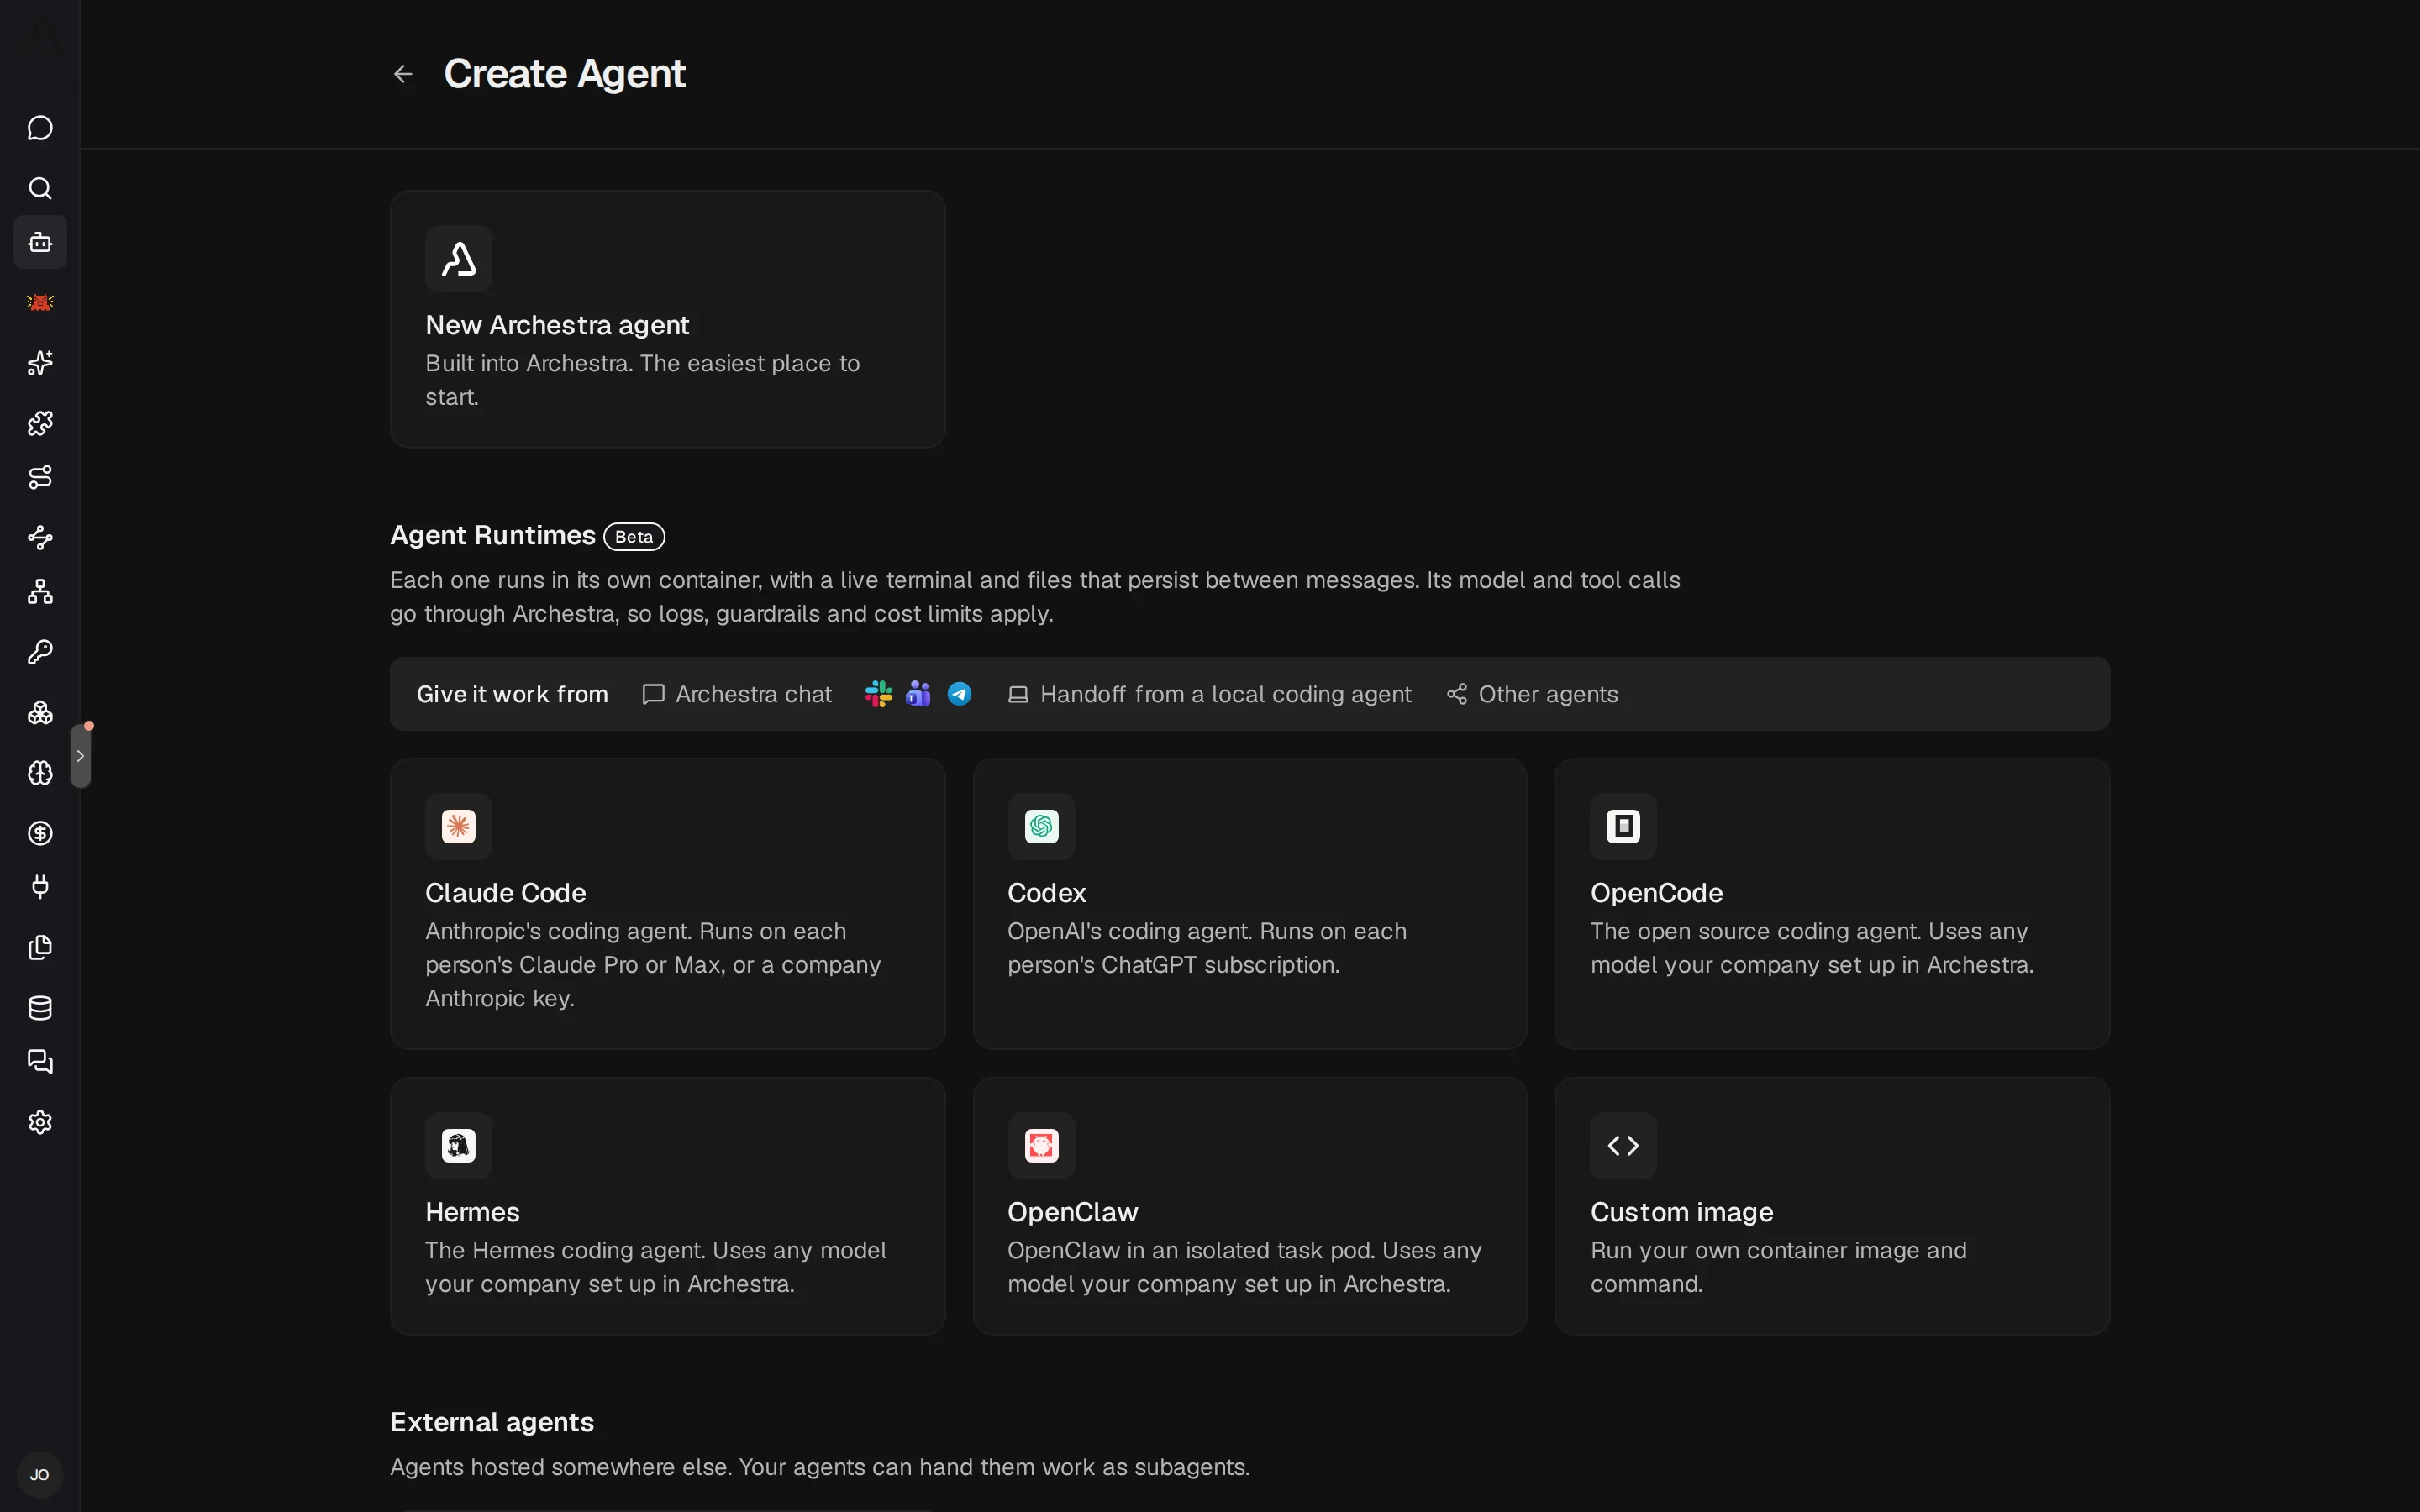Select the robot agents icon in the sidebar
2420x1512 pixels.
point(40,242)
